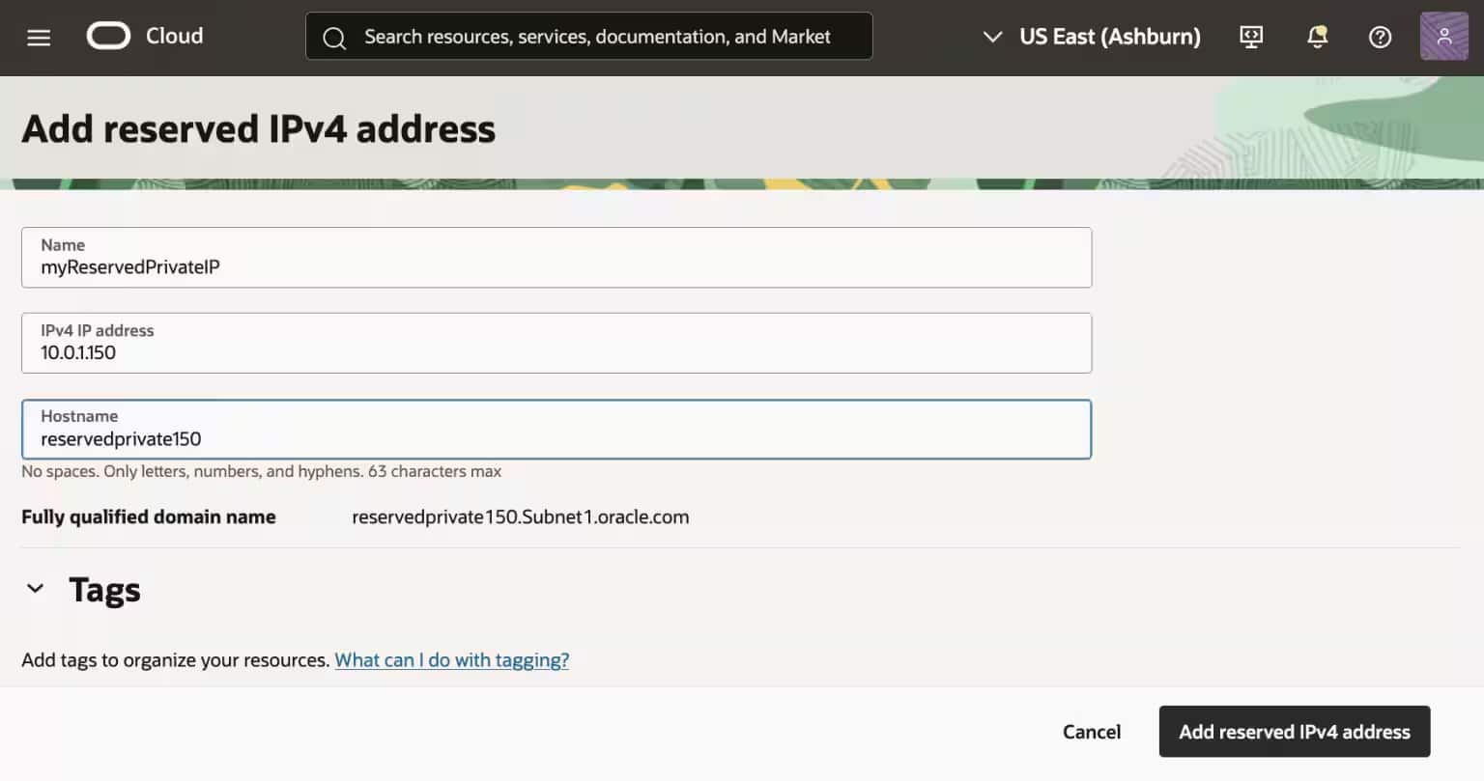This screenshot has width=1484, height=781.
Task: Open the help question mark menu
Action: pos(1380,38)
